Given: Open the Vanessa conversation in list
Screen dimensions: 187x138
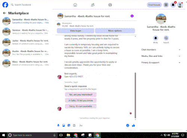Looking at the screenshot, I should (x=26, y=32).
